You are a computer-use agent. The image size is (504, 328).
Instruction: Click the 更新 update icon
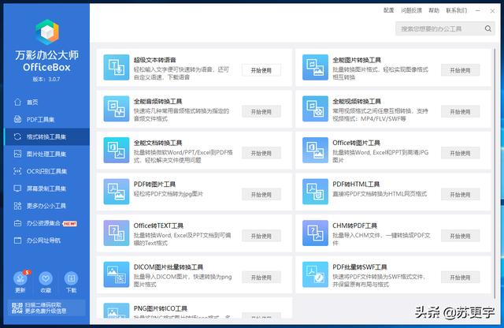[x=20, y=278]
